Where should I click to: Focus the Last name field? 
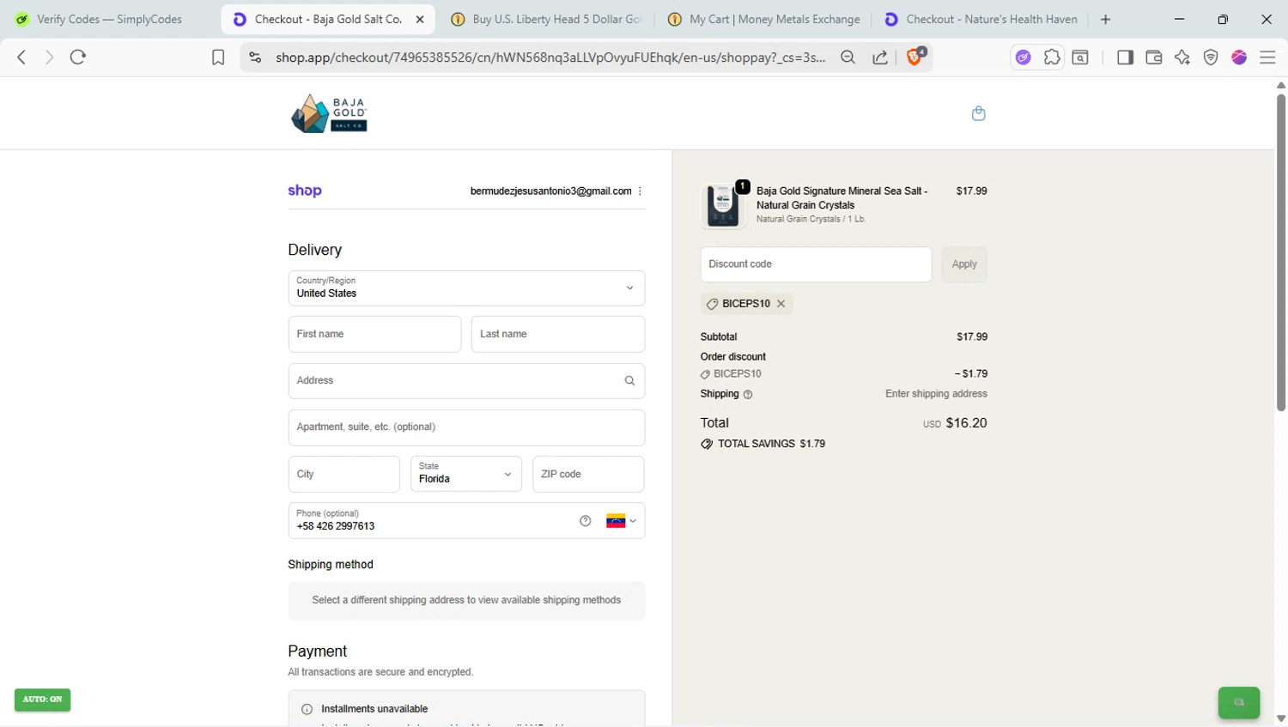pos(558,335)
